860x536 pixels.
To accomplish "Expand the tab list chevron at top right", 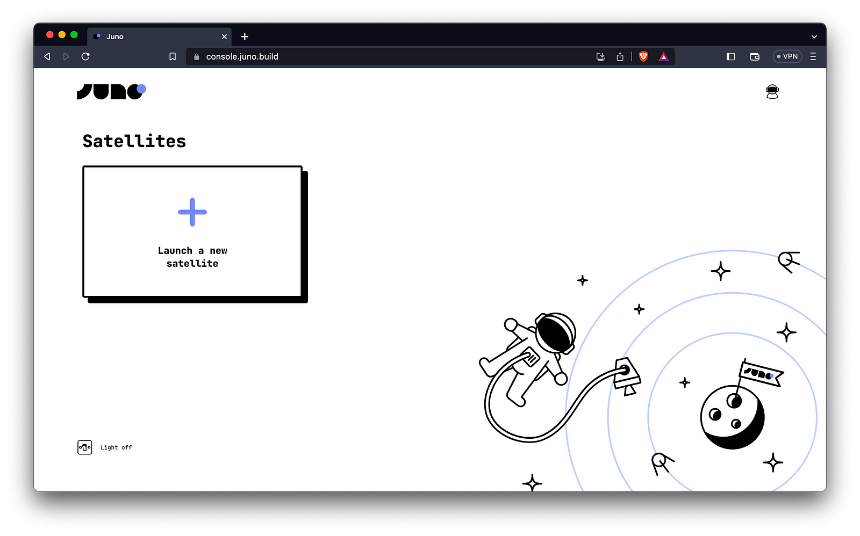I will (x=814, y=36).
